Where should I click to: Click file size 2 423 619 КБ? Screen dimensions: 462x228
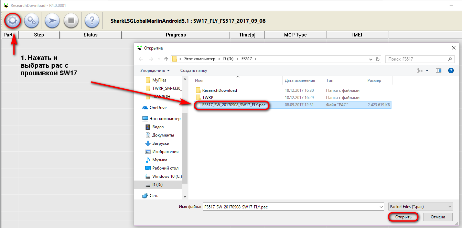pos(379,105)
